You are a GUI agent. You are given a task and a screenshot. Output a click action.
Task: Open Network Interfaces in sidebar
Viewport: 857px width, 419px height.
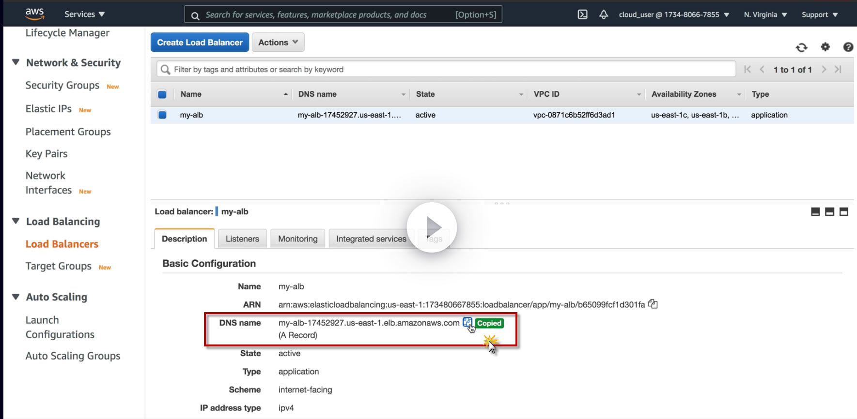click(48, 183)
